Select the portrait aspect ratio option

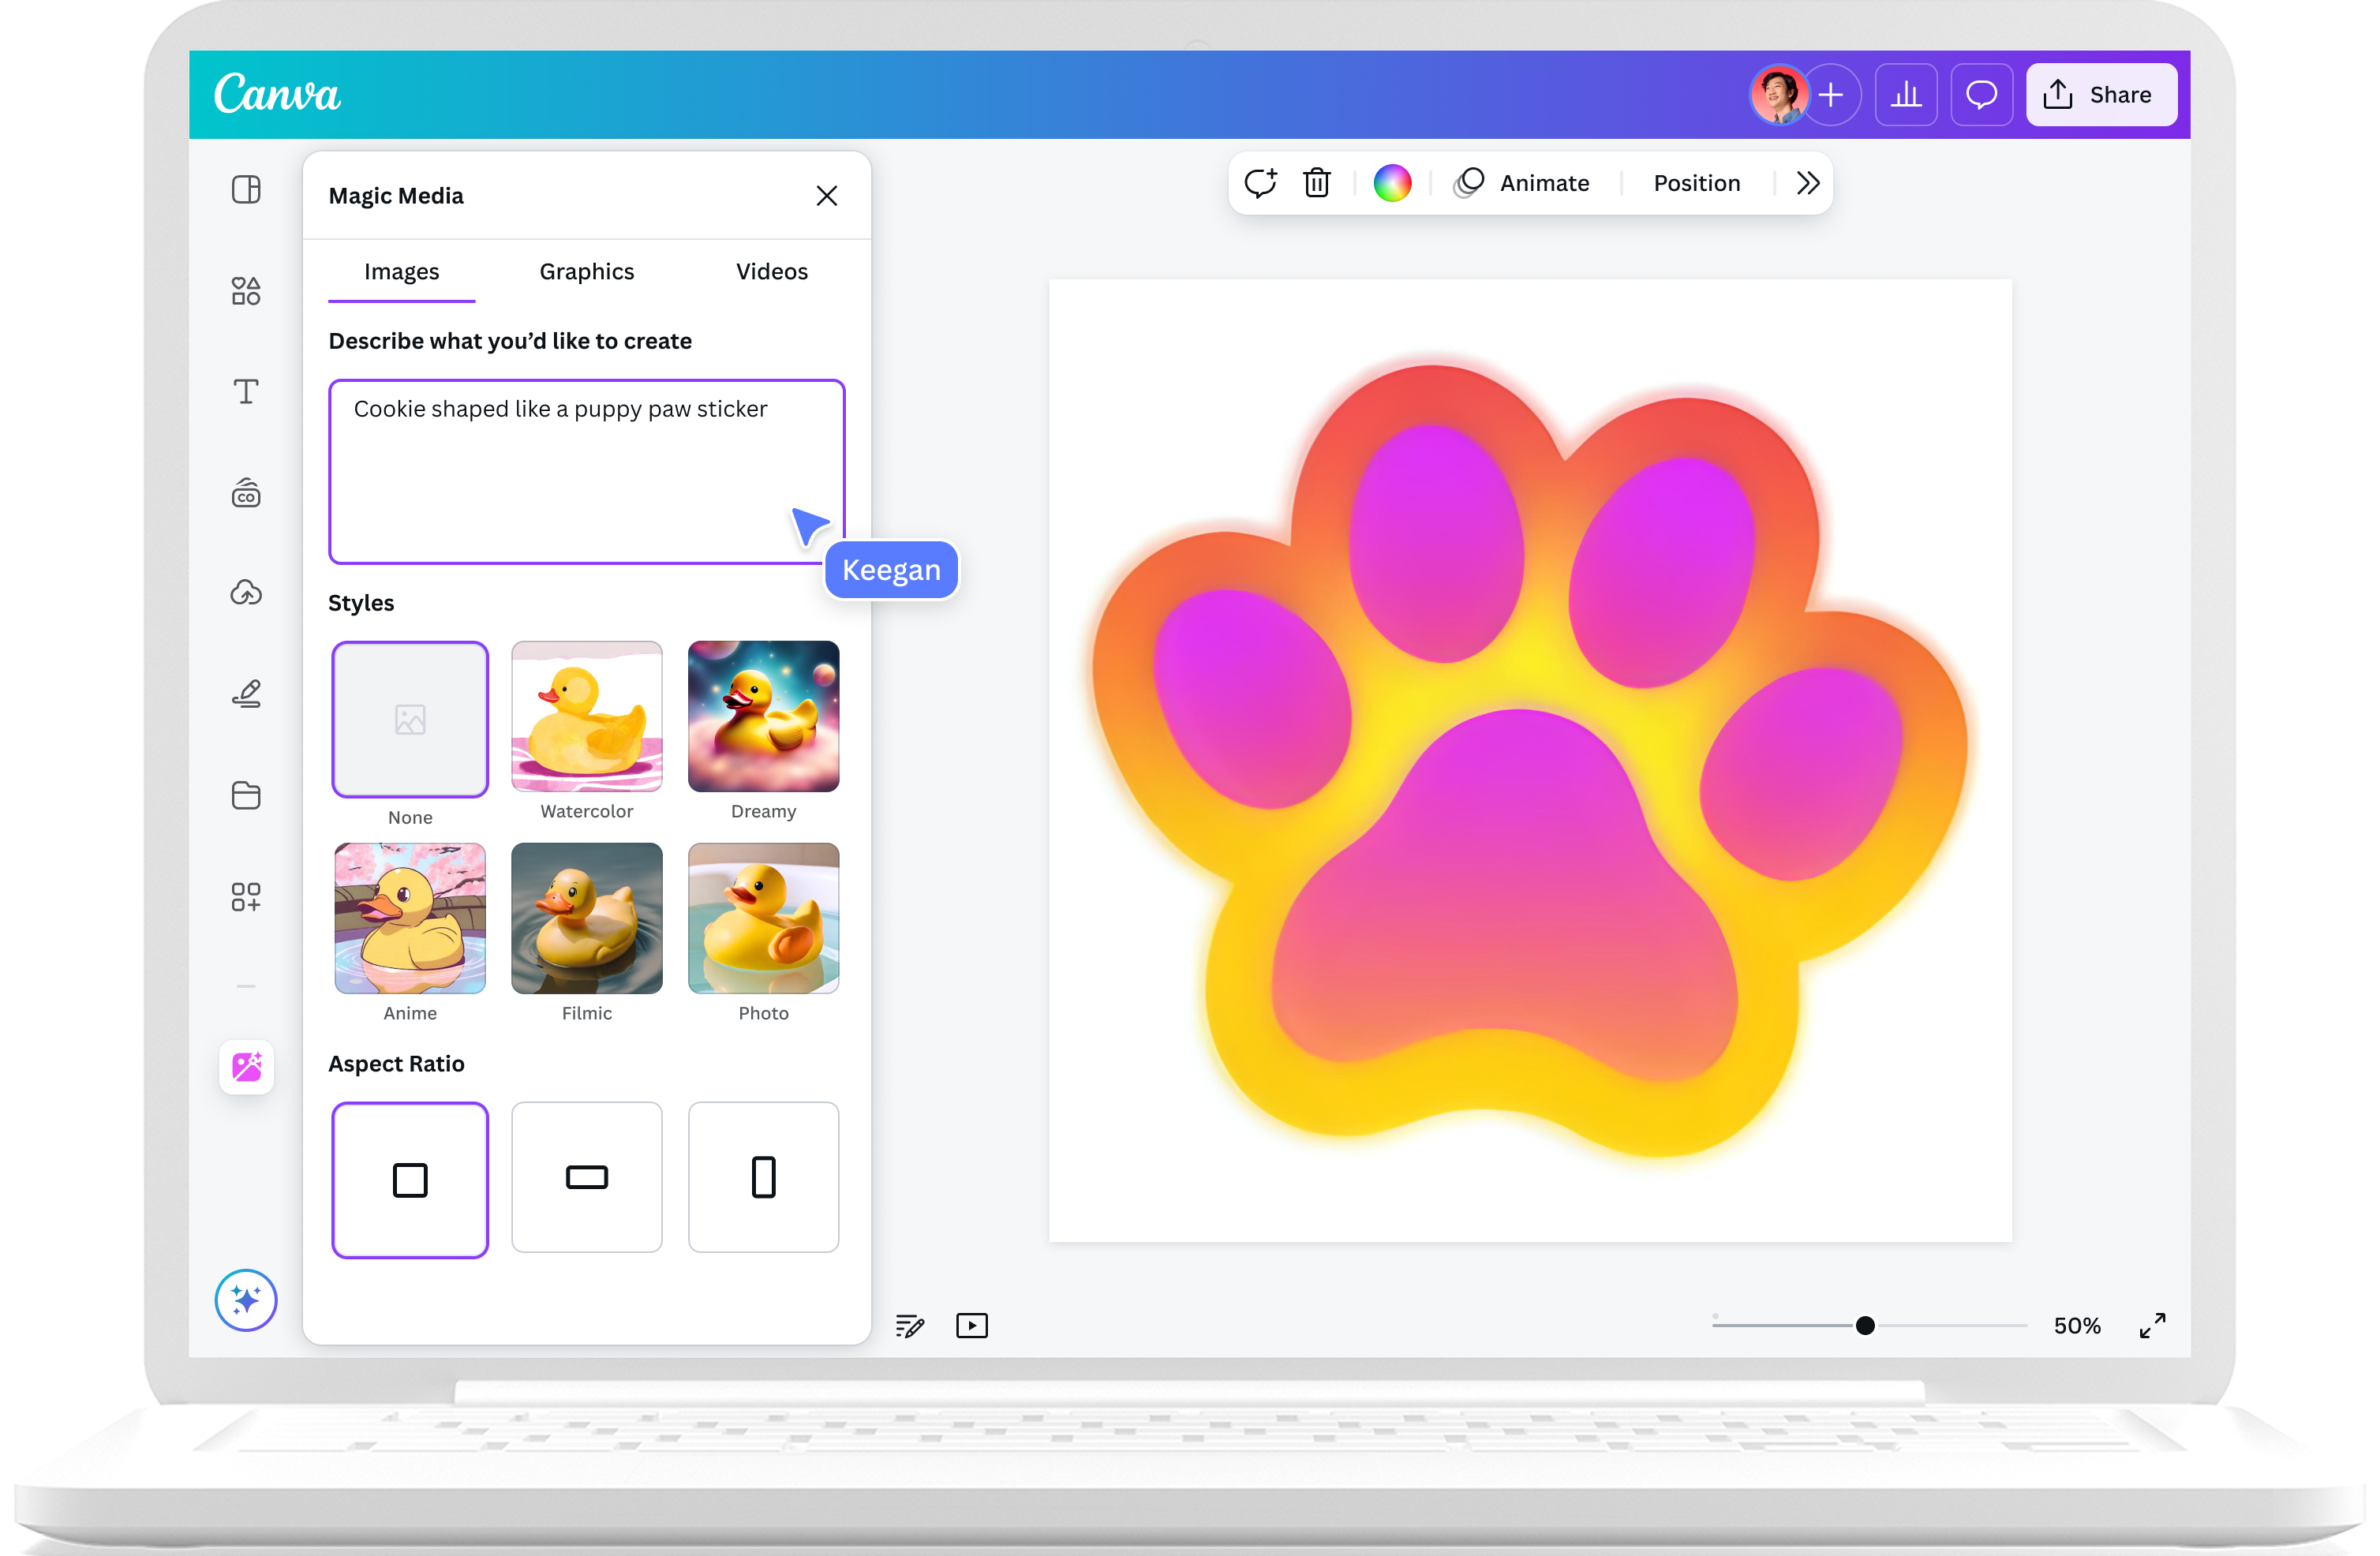(763, 1177)
